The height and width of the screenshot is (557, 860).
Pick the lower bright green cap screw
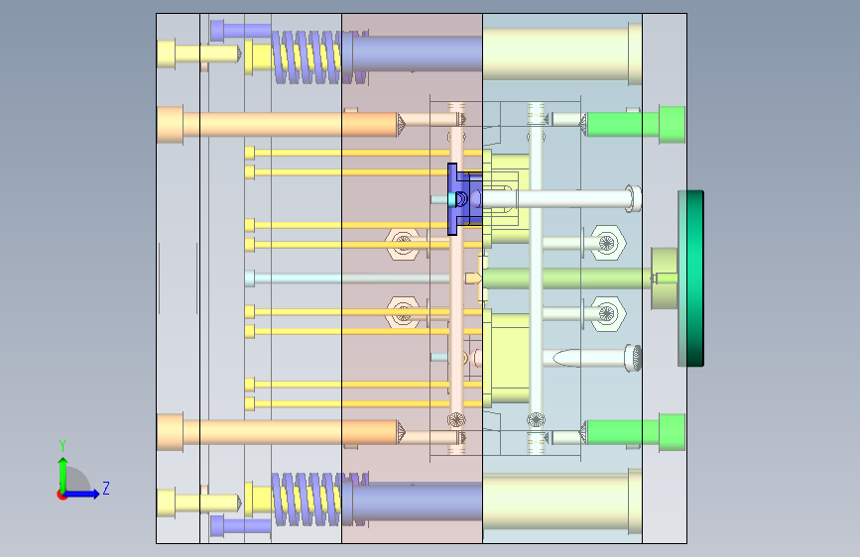(635, 432)
